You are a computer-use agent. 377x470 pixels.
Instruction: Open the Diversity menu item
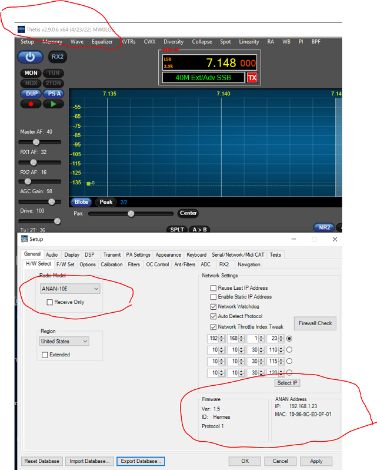(x=174, y=42)
